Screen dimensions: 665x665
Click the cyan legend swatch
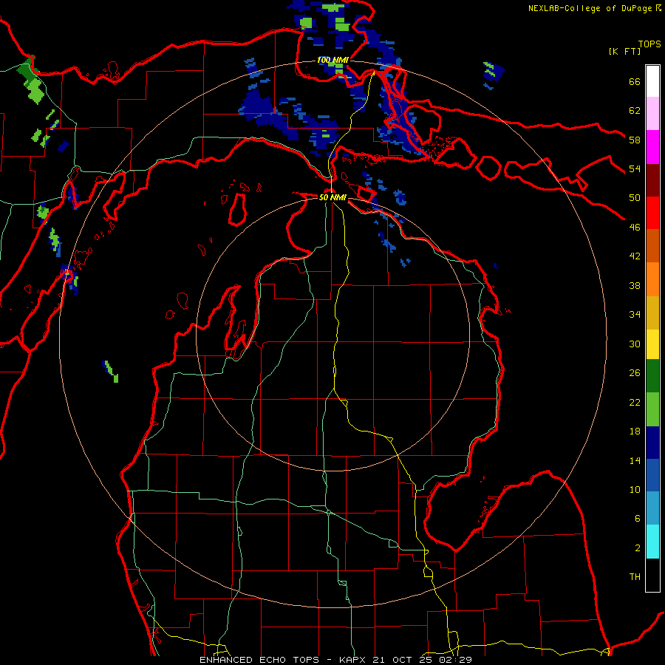pos(652,542)
